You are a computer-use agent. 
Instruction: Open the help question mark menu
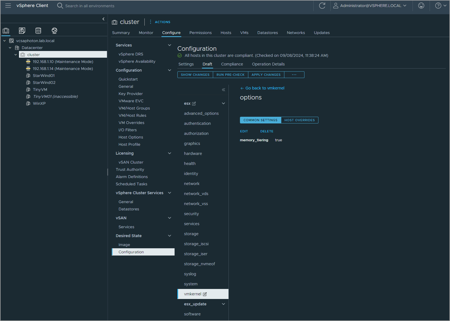(438, 6)
